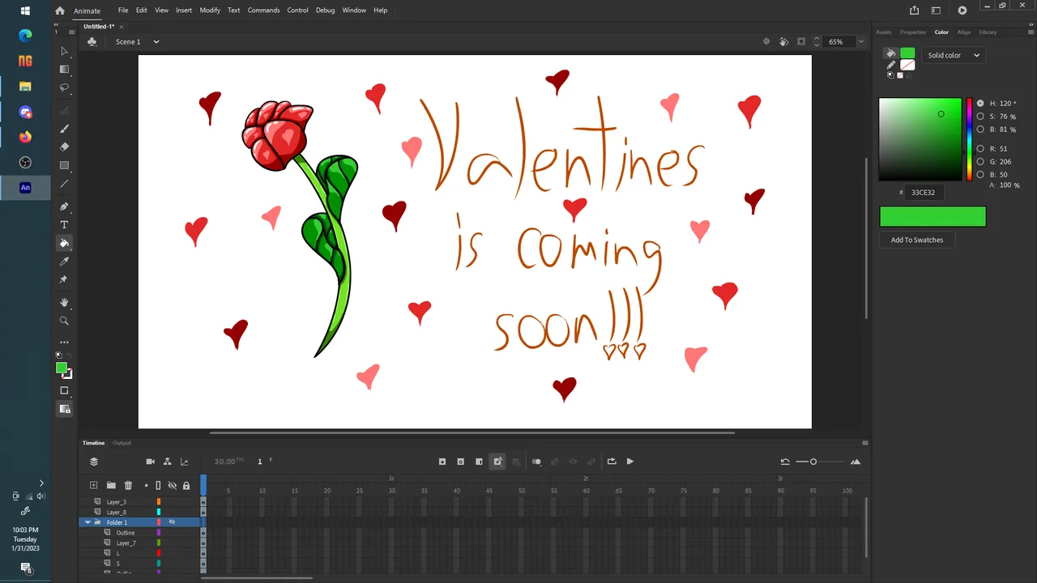This screenshot has width=1037, height=583.
Task: Collapse Folder 1 in the timeline
Action: [87, 522]
